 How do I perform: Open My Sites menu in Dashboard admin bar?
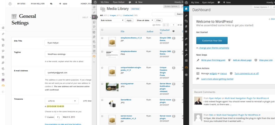[x=196, y=2]
